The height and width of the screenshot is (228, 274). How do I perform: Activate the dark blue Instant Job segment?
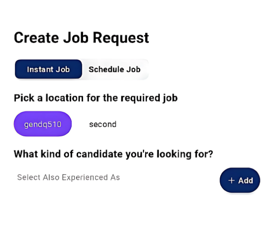point(48,69)
